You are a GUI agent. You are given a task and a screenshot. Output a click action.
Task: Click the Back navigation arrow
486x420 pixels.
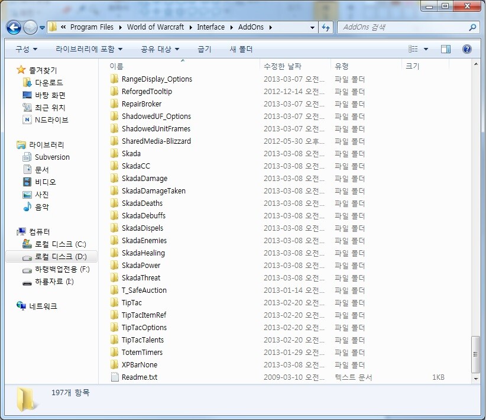click(x=14, y=27)
